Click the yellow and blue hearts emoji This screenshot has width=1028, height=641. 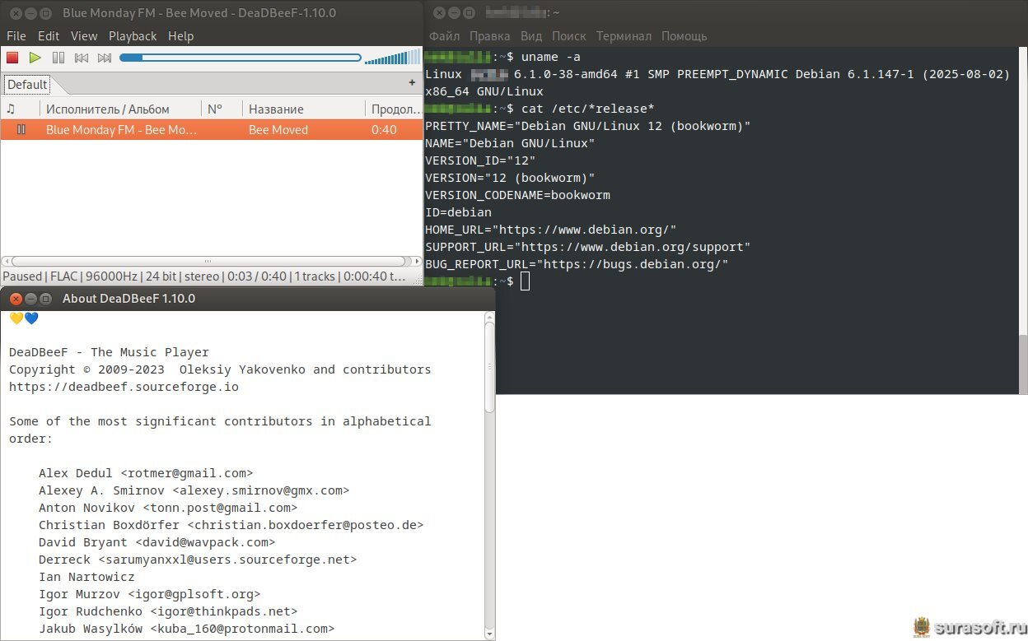pos(24,318)
